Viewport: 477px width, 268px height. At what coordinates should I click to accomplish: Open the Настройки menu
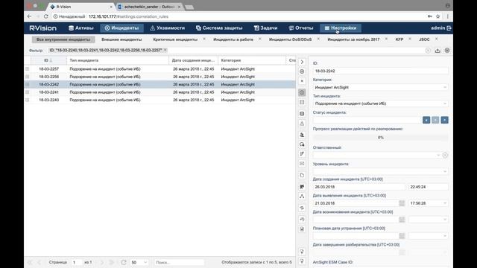coord(341,28)
